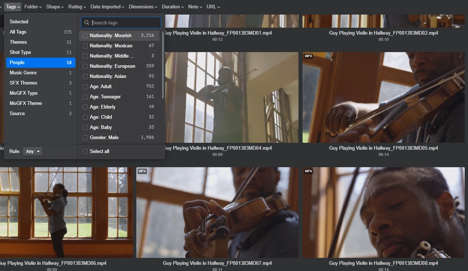This screenshot has height=271, width=468.
Task: Open the SFX Themes tag group
Action: tap(23, 83)
